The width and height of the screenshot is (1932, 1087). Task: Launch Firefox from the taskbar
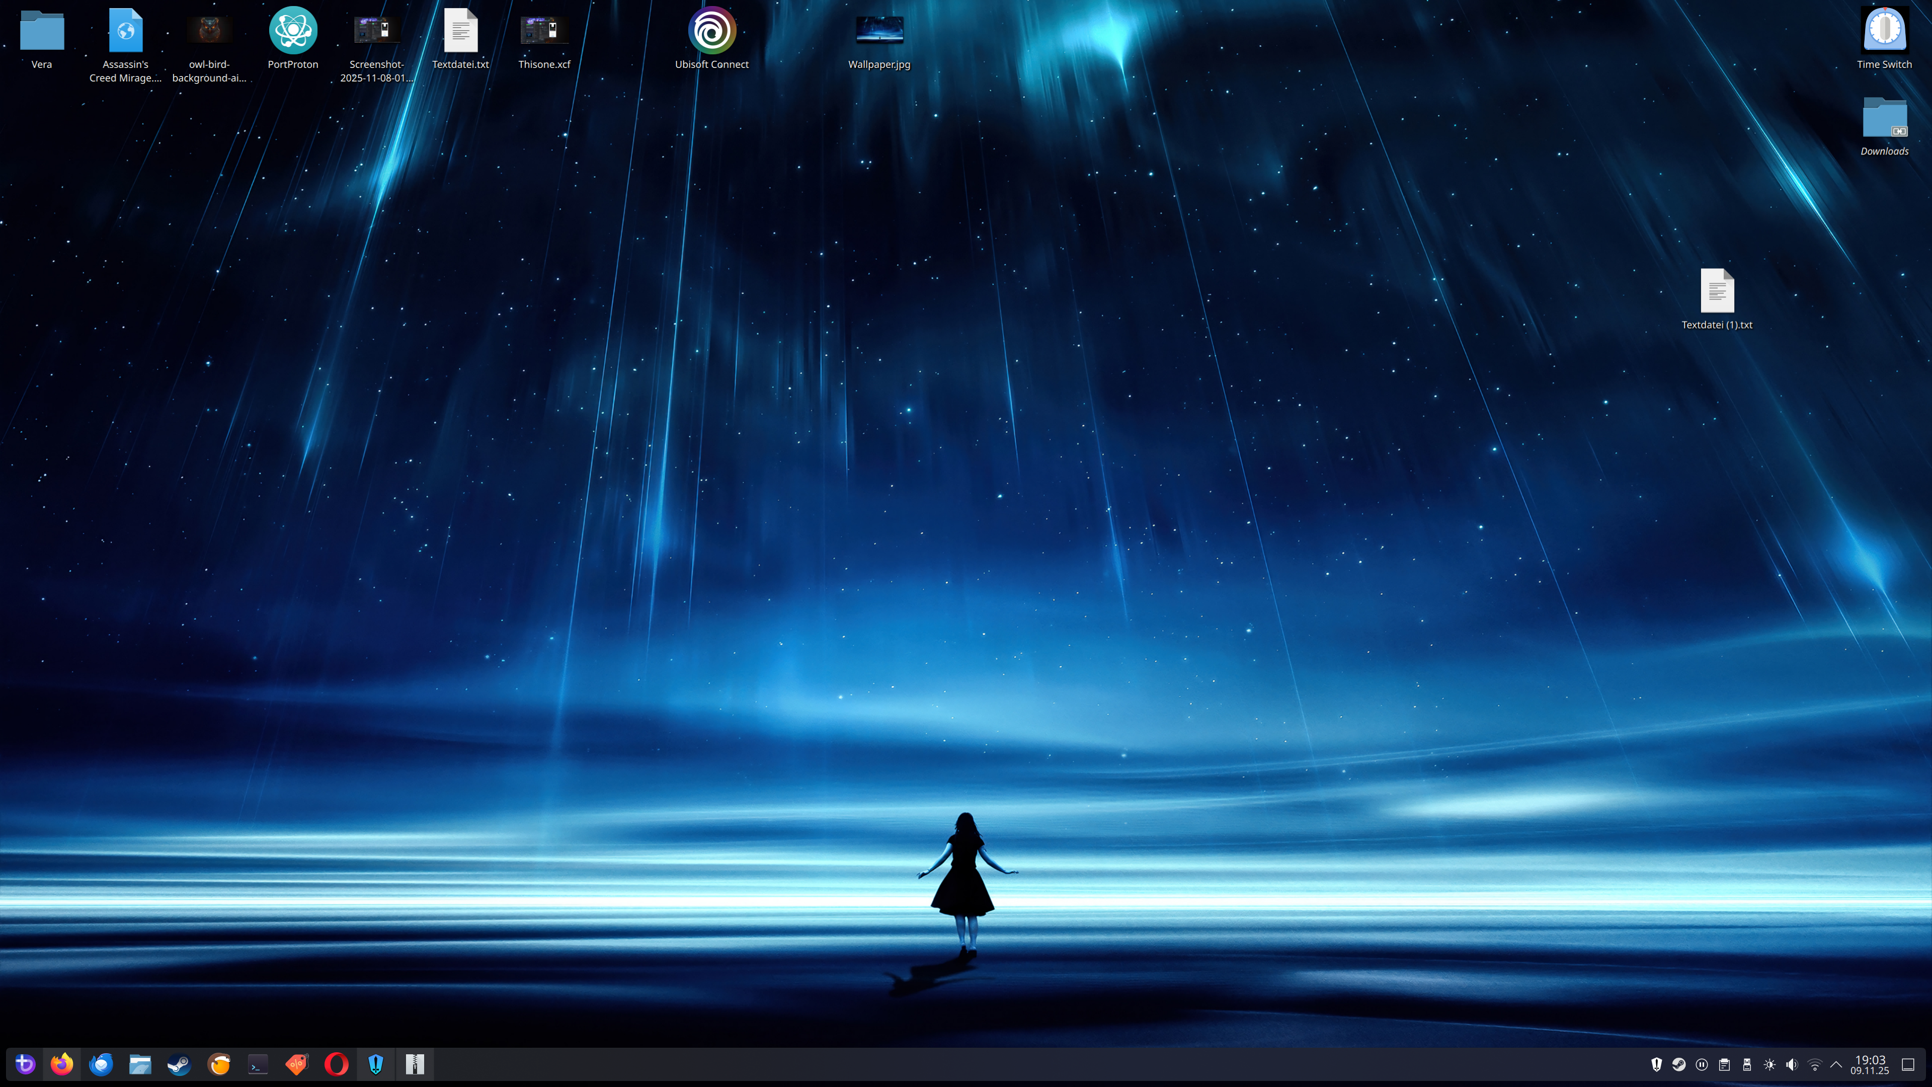(62, 1064)
